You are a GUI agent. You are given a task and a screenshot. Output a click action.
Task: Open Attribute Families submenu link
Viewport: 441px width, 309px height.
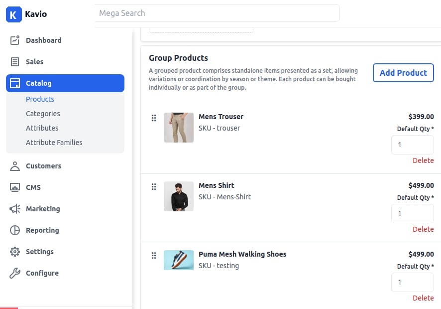coord(54,143)
